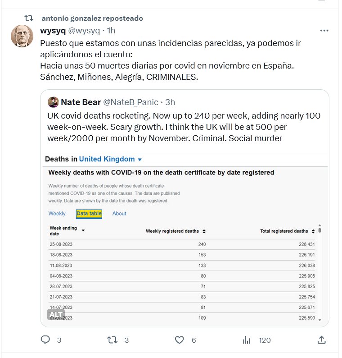The width and height of the screenshot is (342, 358).
Task: Like the tweet with the heart icon
Action: coord(180,340)
